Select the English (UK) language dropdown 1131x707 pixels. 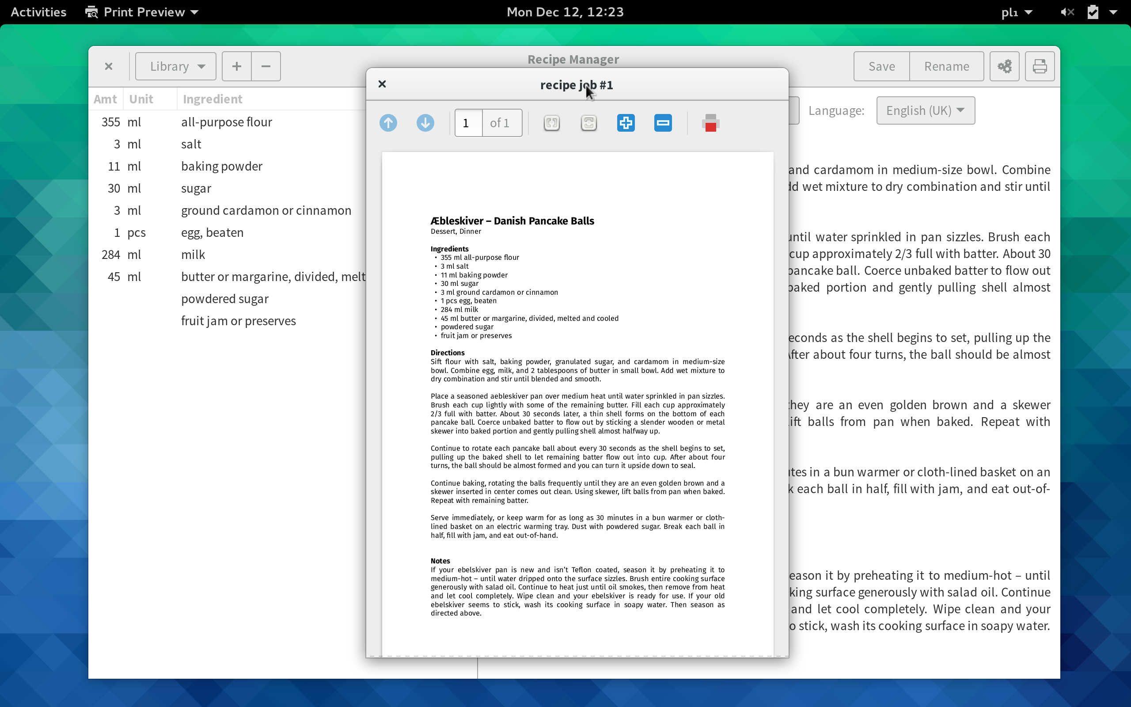pos(925,110)
